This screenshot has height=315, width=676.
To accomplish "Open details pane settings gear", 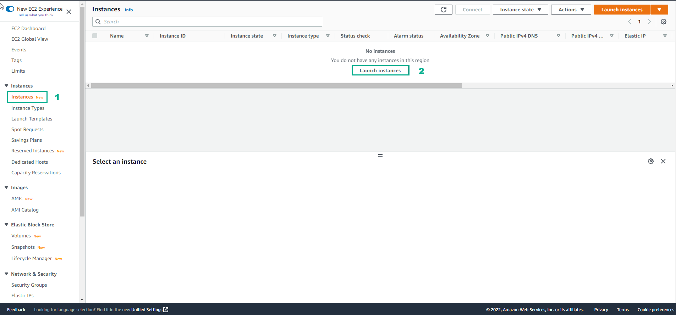I will coord(650,161).
